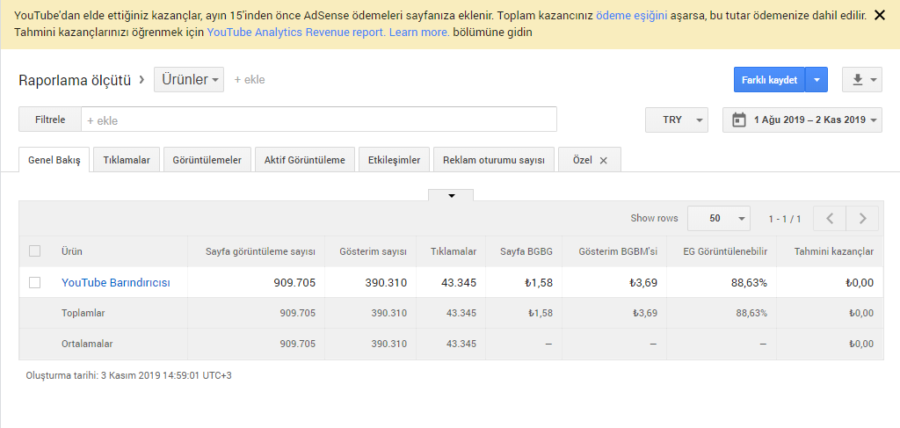
Task: Click the Ortalamalar row label
Action: click(87, 345)
